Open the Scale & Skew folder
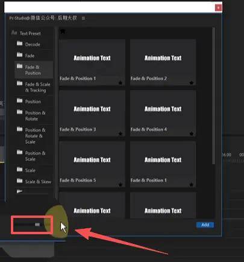The image size is (244, 262). tap(34, 181)
